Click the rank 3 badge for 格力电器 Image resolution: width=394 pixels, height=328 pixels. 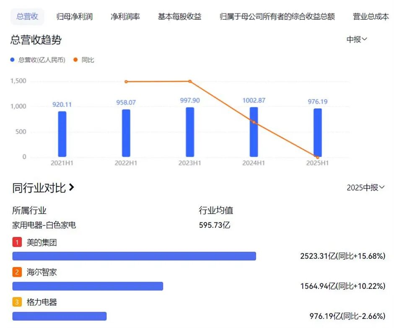click(x=16, y=302)
